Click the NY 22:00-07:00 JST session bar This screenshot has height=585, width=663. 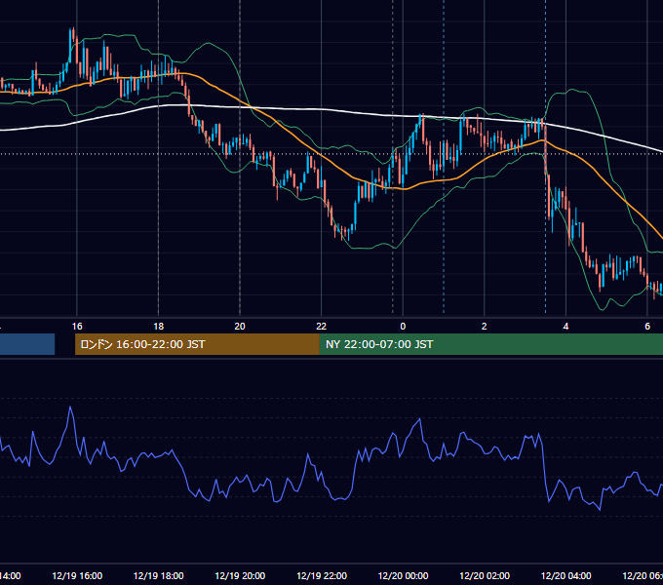click(490, 344)
